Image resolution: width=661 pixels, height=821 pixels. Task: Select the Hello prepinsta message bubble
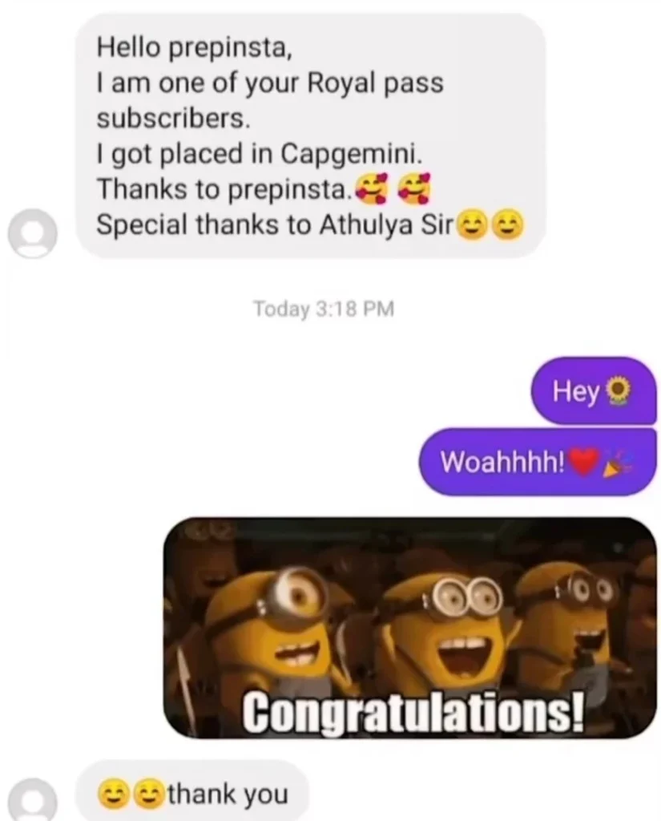click(x=311, y=136)
